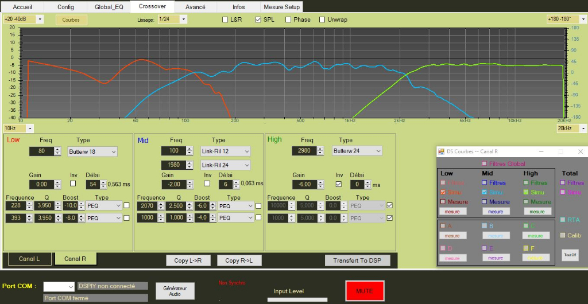Screen dimensions: 588x304
Task: Switch to the Global_EQ tab
Action: (109, 7)
